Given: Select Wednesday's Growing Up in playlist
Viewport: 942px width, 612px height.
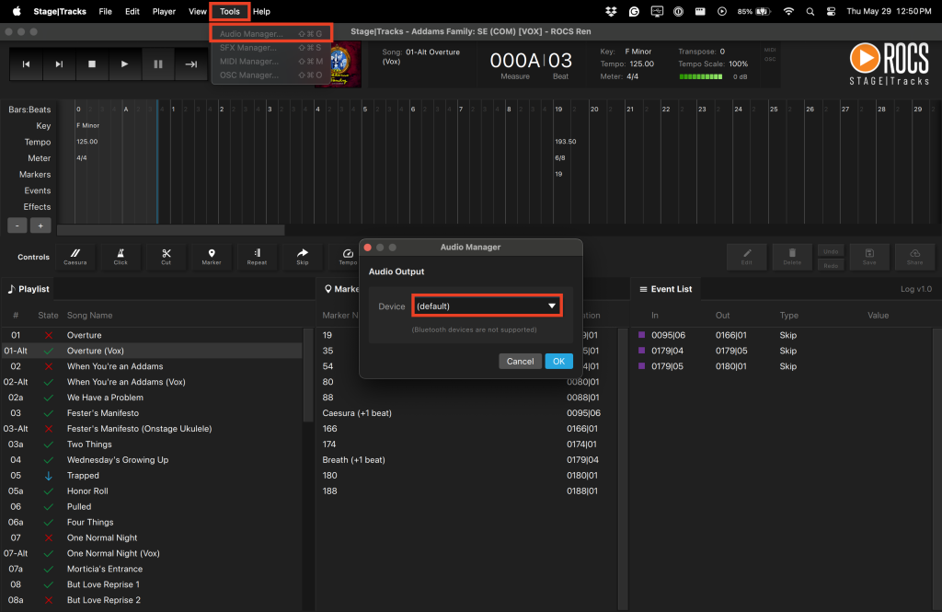Looking at the screenshot, I should coord(152,460).
